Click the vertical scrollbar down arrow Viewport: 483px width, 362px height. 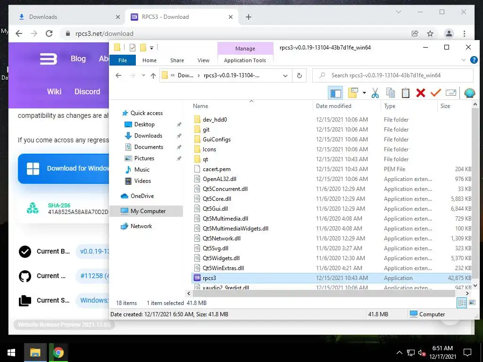point(475,286)
